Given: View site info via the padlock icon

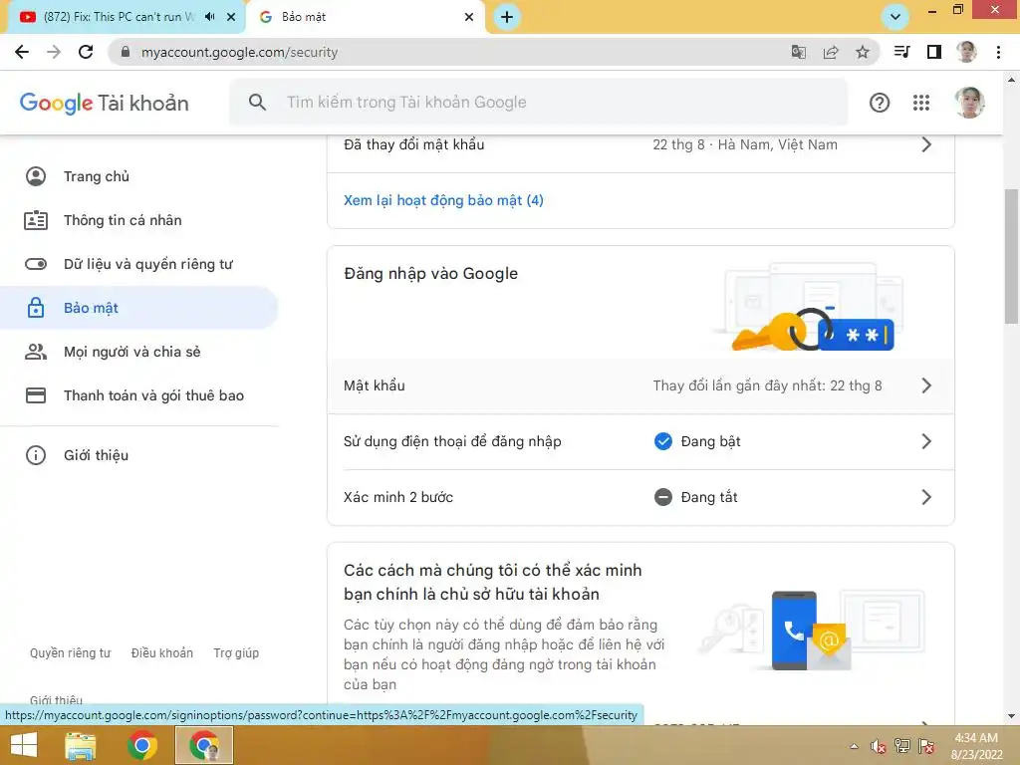Looking at the screenshot, I should point(126,52).
